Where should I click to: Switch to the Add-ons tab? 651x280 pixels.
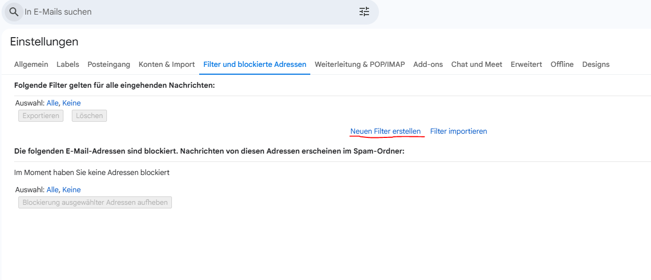428,64
